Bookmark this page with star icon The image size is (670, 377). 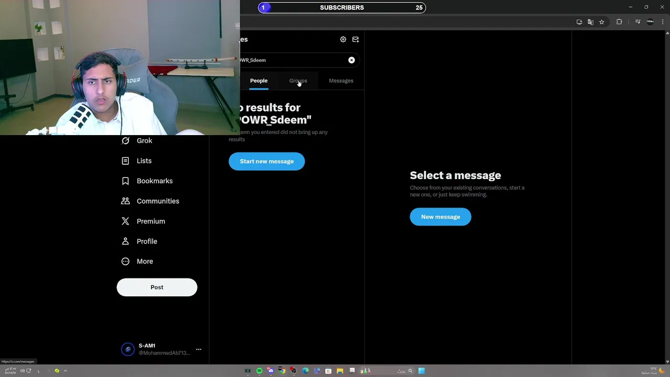tap(602, 22)
